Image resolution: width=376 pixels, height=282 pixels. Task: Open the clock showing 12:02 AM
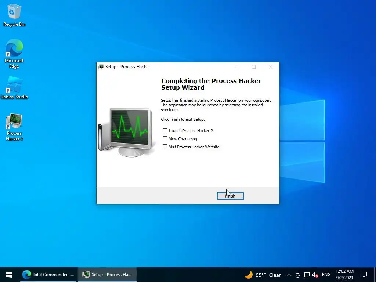344,275
